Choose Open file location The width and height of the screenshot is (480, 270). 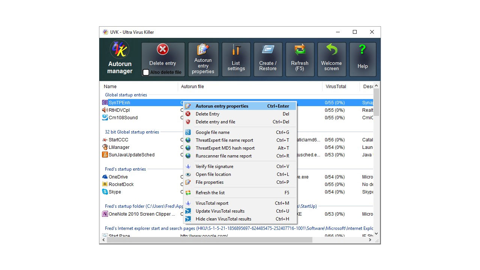(240, 174)
